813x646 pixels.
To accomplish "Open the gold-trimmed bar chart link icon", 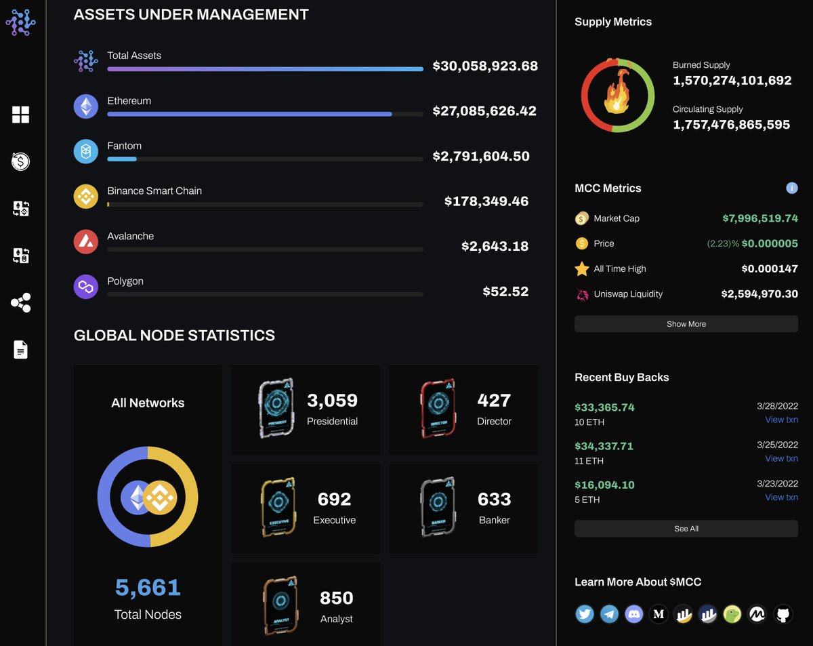I will point(683,614).
